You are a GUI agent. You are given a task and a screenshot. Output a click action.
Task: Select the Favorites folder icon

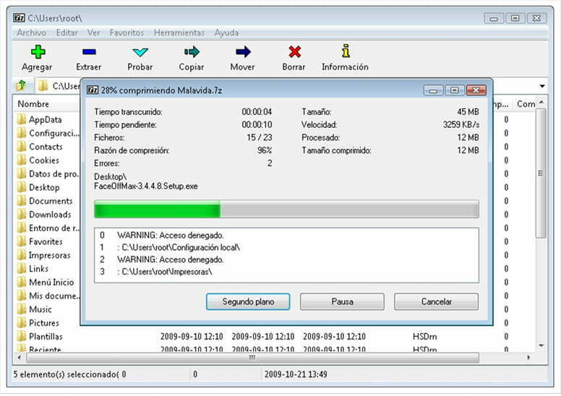pyautogui.click(x=22, y=241)
